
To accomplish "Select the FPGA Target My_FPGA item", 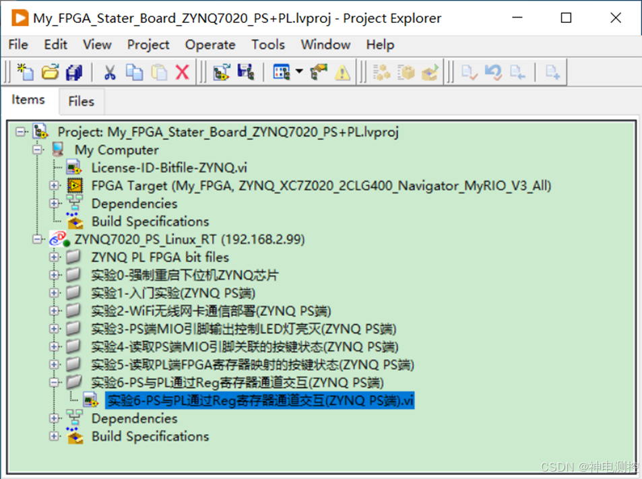I will pos(321,186).
